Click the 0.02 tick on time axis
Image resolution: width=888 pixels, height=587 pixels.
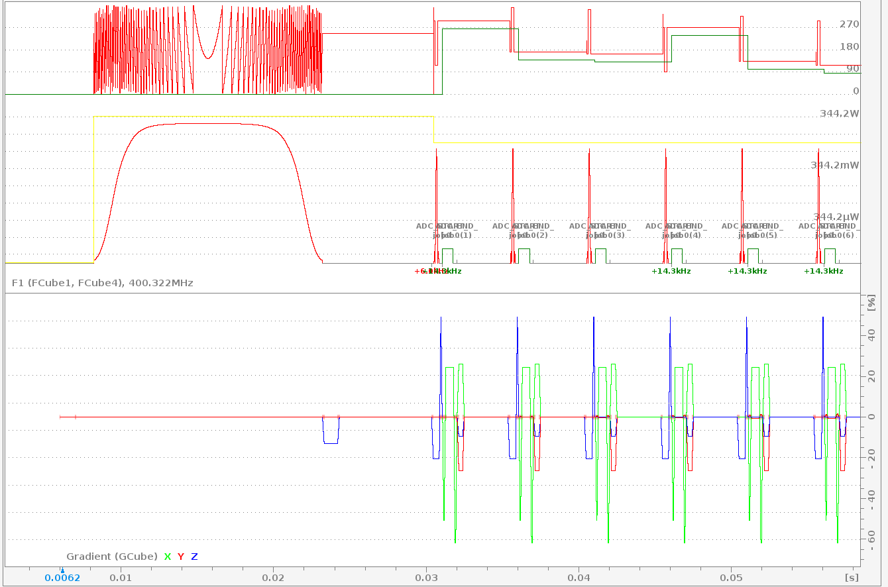tap(274, 578)
